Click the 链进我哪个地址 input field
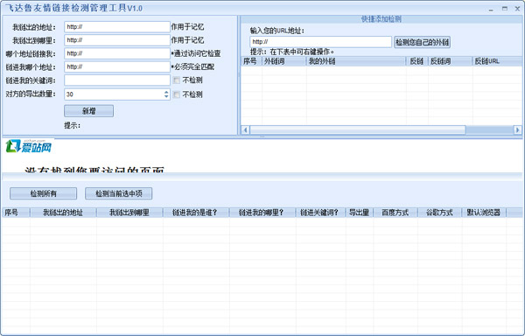The height and width of the screenshot is (336, 525). 117,66
